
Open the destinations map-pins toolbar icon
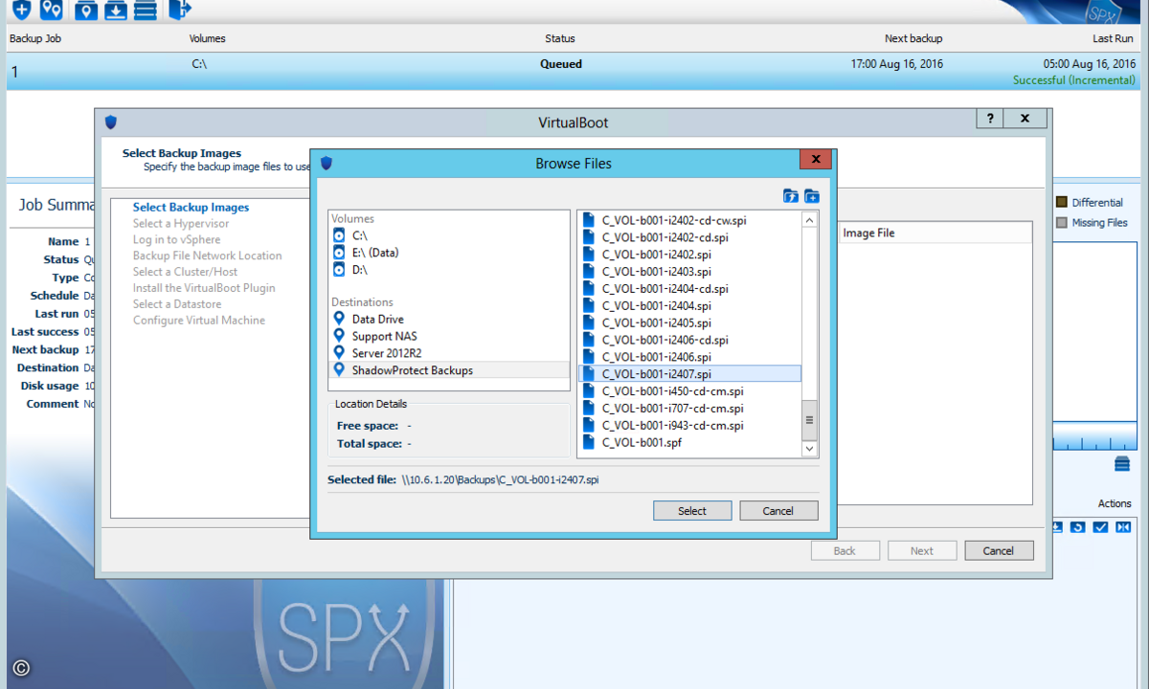[52, 10]
